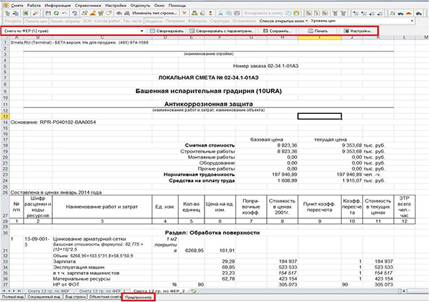This screenshot has width=429, height=302.
Task: Select sheet tab Смета 12 гр. по ФЕР_2
Action: 159,291
